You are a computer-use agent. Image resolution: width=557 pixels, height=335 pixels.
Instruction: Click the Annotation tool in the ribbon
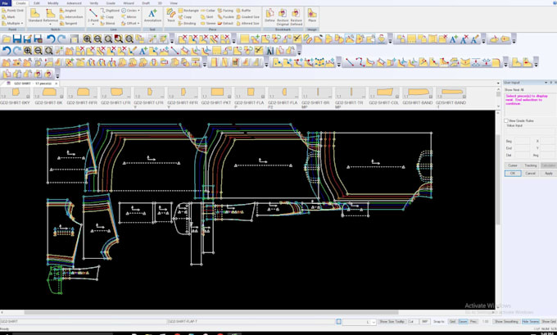(x=153, y=15)
